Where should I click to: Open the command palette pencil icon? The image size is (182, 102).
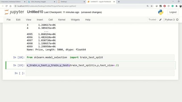160,20
